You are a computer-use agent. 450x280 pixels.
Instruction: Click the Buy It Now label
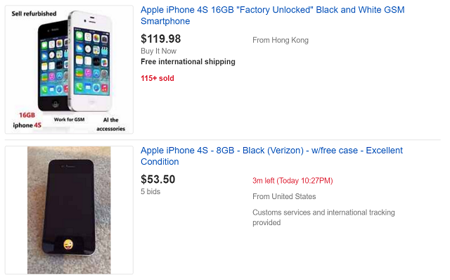click(158, 51)
